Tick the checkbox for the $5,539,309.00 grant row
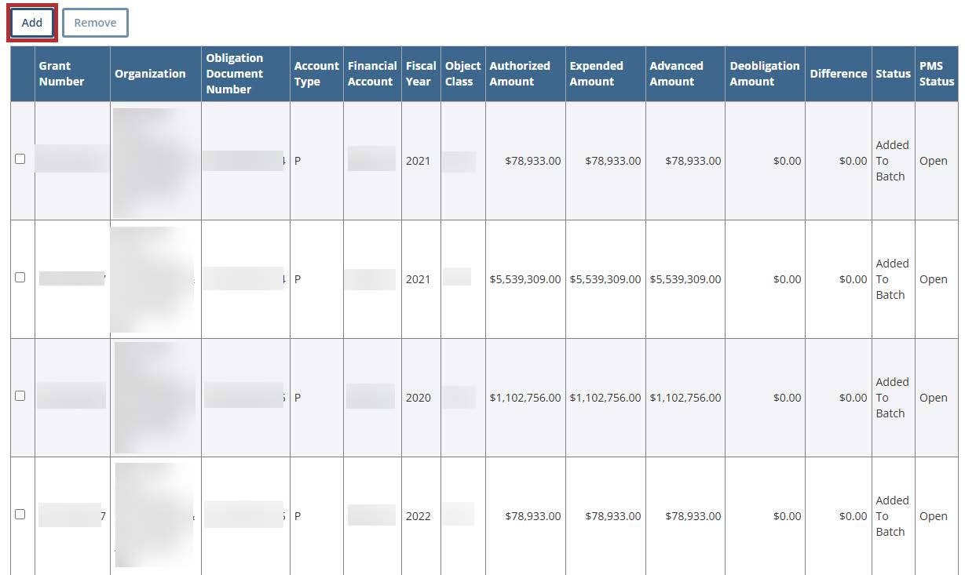 (20, 278)
